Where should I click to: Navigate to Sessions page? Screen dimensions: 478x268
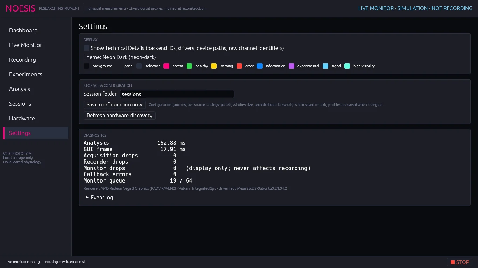(x=35, y=104)
